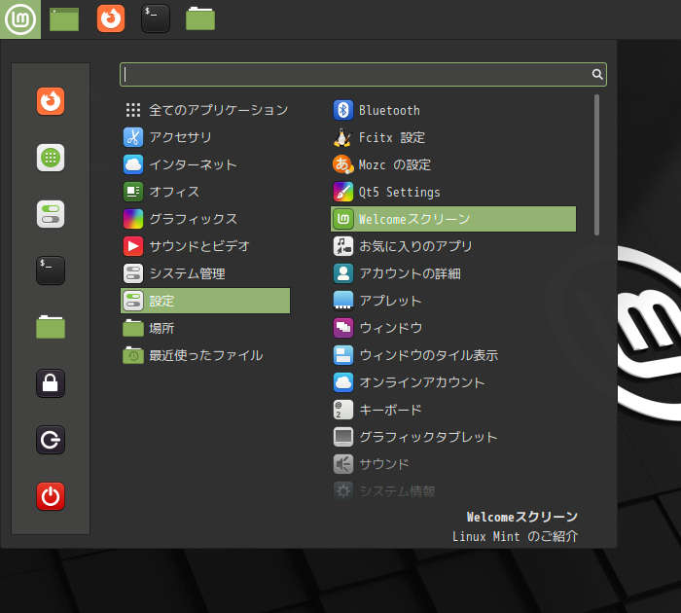Click the キーボード icon
681x613 pixels.
click(x=343, y=410)
